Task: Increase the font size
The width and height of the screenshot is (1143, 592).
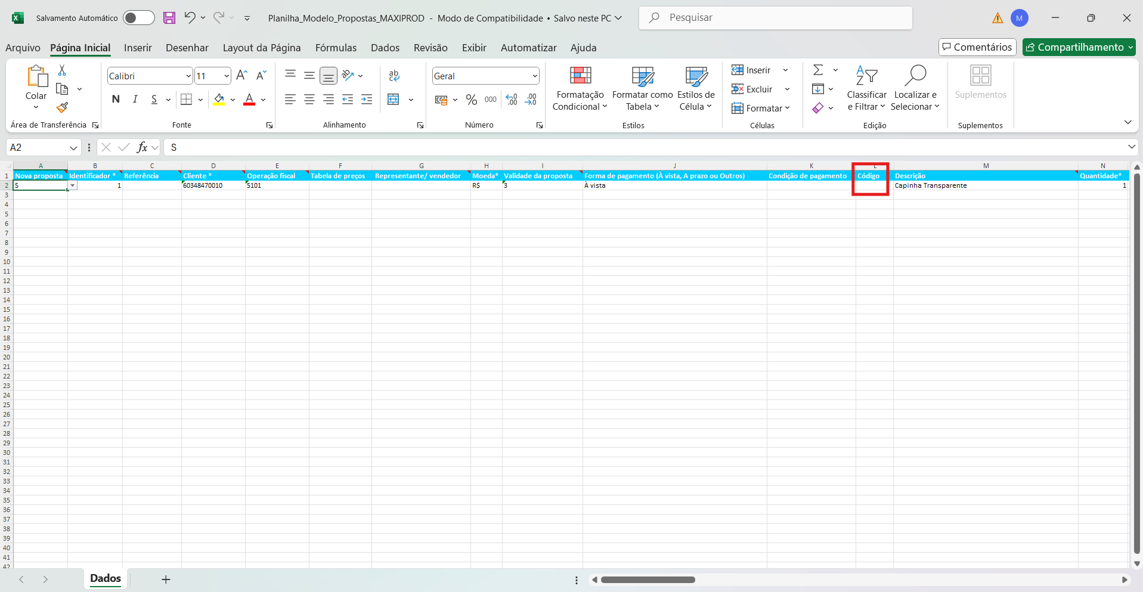Action: (x=241, y=76)
